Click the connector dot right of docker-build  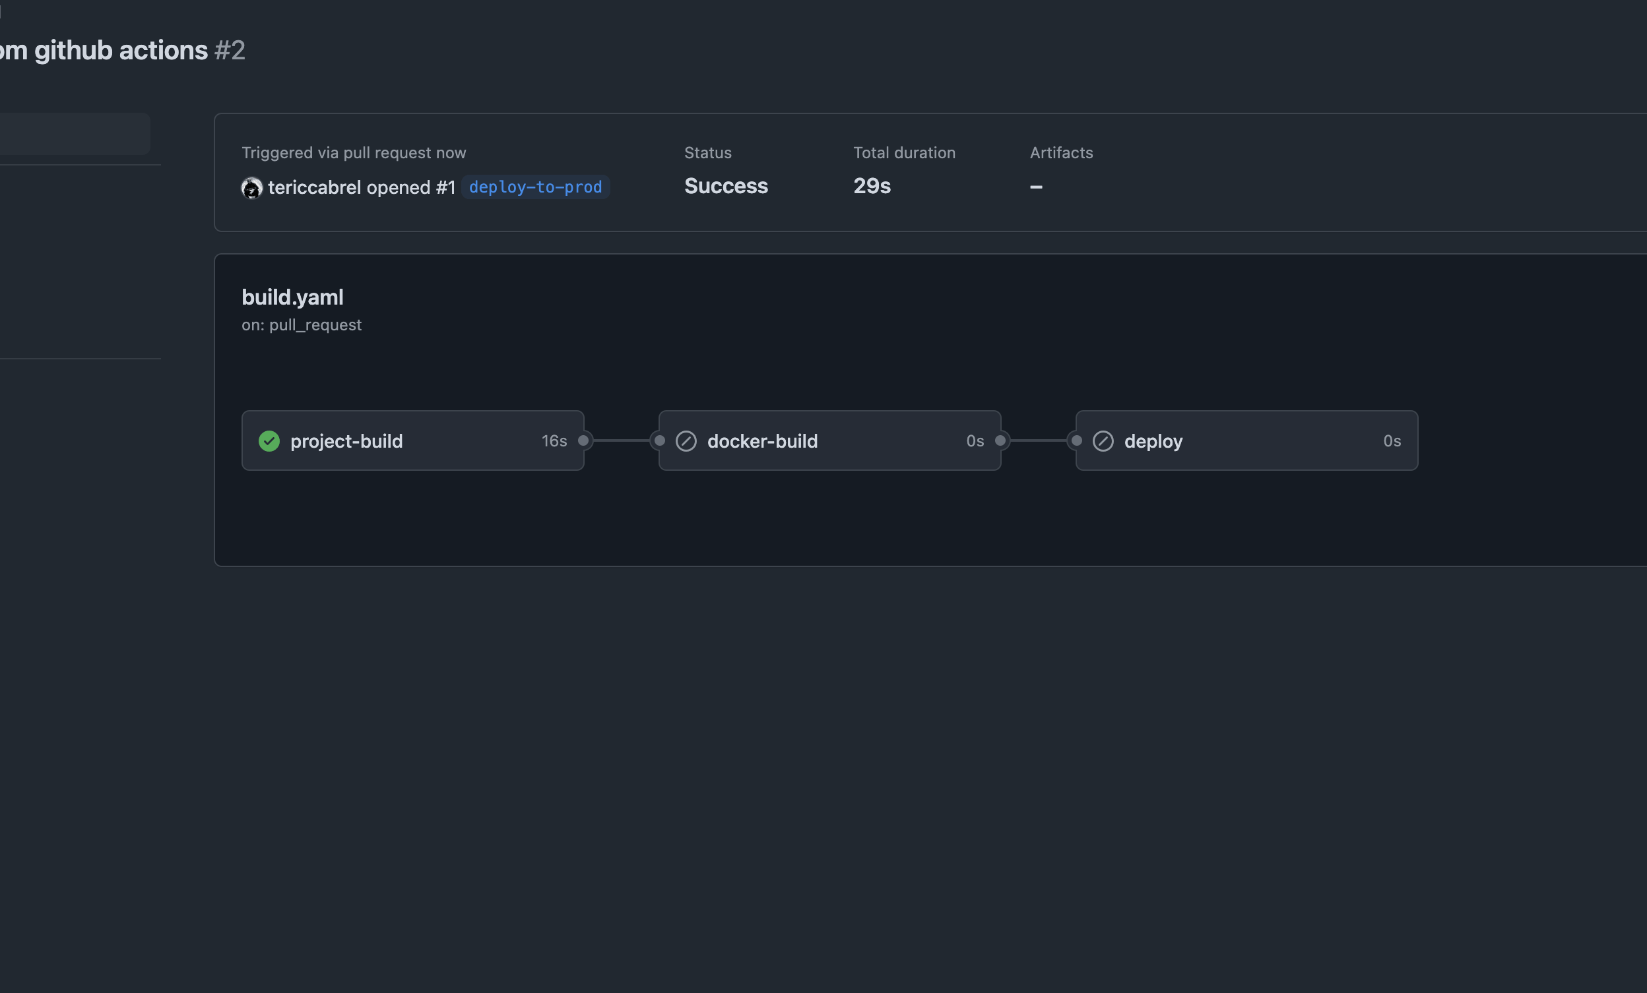click(999, 440)
